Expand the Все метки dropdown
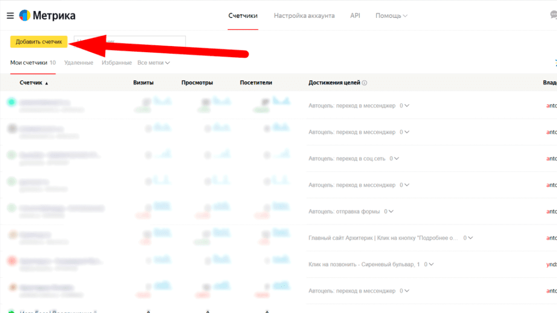This screenshot has width=557, height=313. [153, 62]
